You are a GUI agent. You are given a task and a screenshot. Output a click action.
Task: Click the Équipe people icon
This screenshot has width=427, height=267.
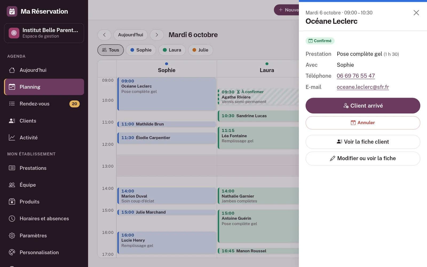12,185
